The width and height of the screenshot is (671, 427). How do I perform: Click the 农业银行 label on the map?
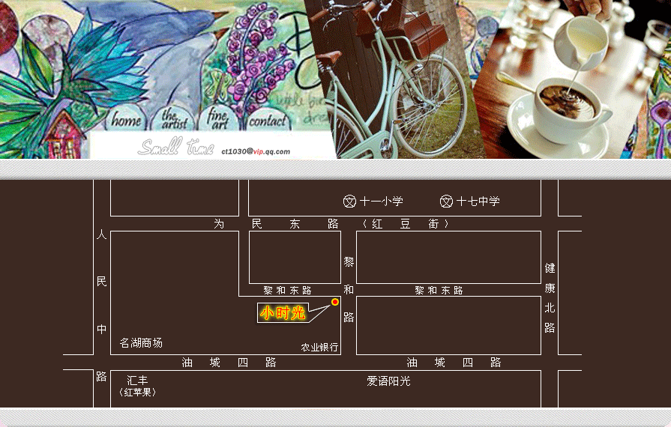click(319, 348)
